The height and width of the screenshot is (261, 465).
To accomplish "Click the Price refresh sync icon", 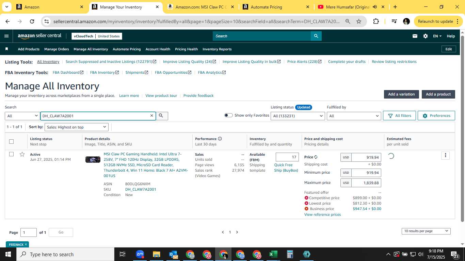I will (316, 157).
